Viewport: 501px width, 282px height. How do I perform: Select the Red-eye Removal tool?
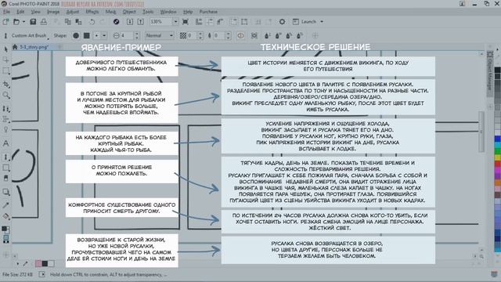click(5, 129)
